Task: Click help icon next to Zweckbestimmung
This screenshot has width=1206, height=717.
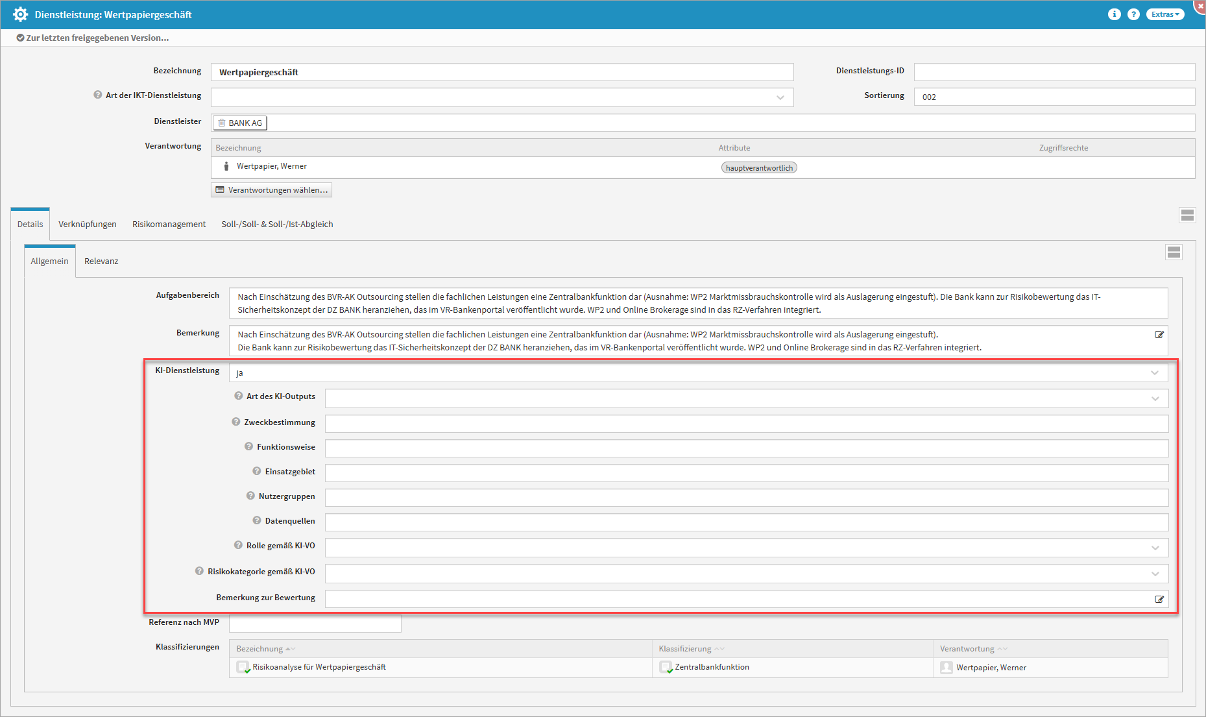Action: coord(236,422)
